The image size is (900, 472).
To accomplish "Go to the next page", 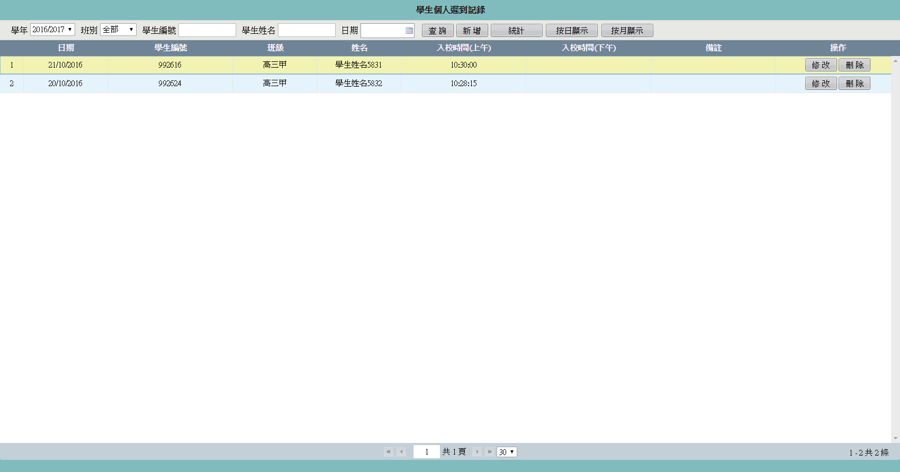I will click(477, 452).
